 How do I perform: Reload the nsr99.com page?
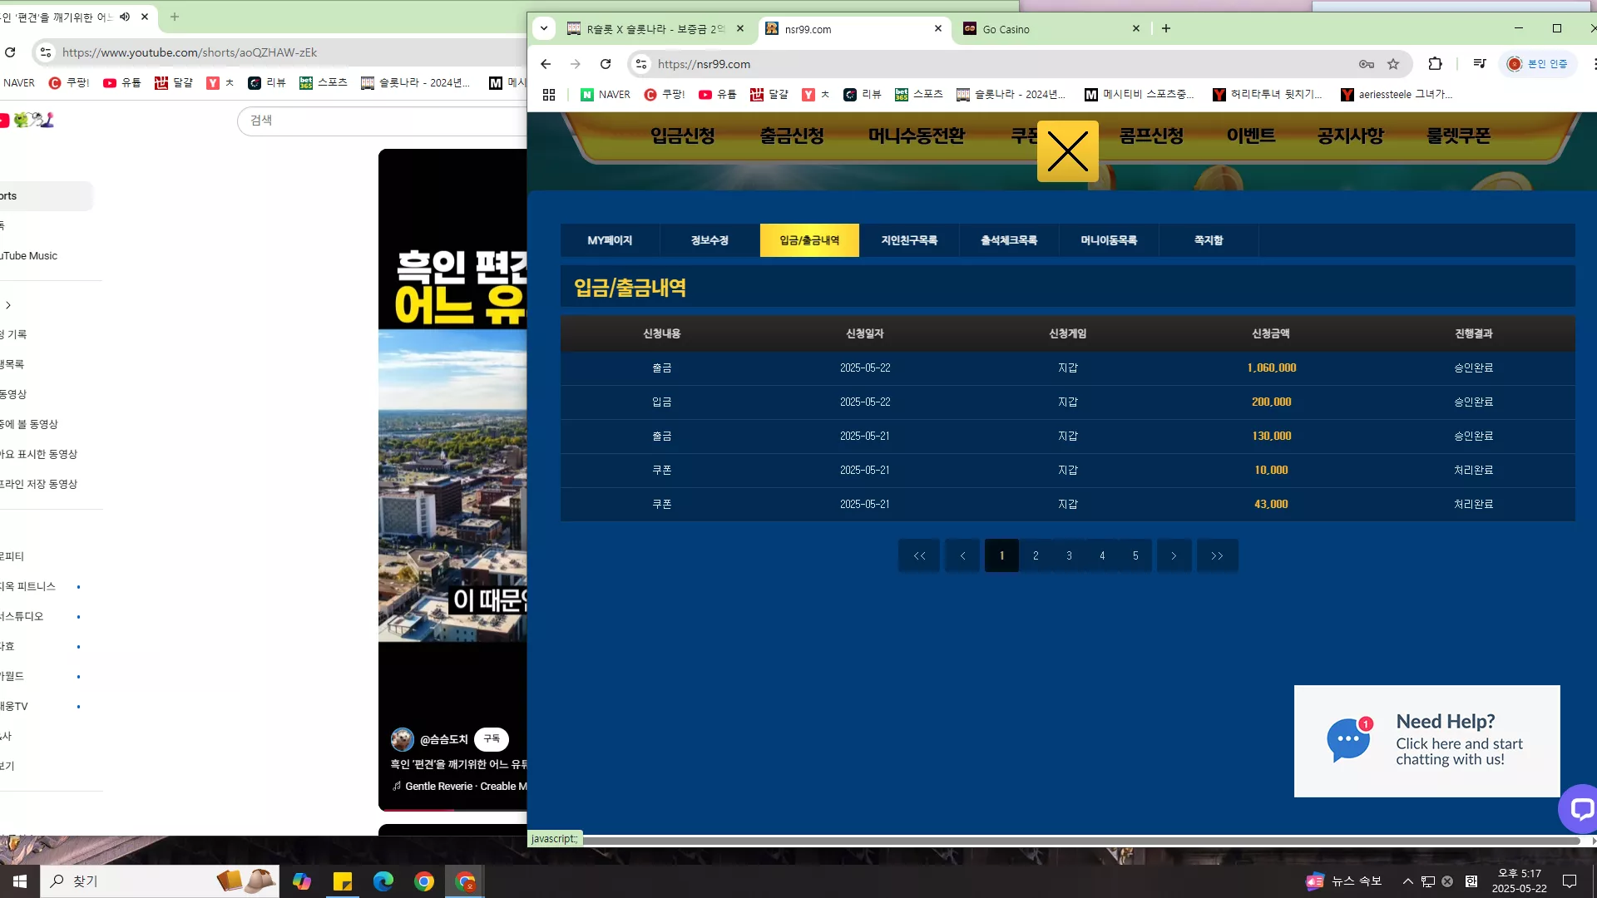606,64
